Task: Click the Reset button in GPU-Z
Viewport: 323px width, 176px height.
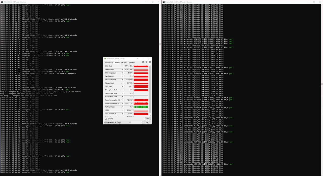Action: pos(148,119)
